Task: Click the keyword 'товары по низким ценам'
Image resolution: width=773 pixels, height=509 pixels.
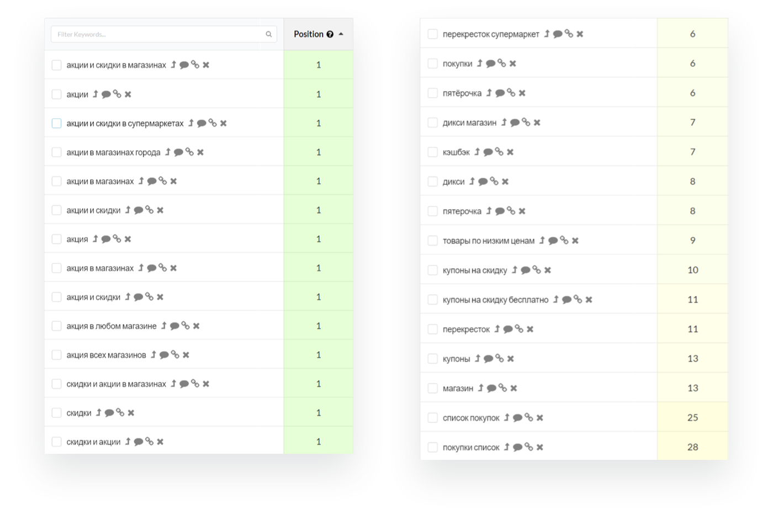Action: [x=488, y=241]
